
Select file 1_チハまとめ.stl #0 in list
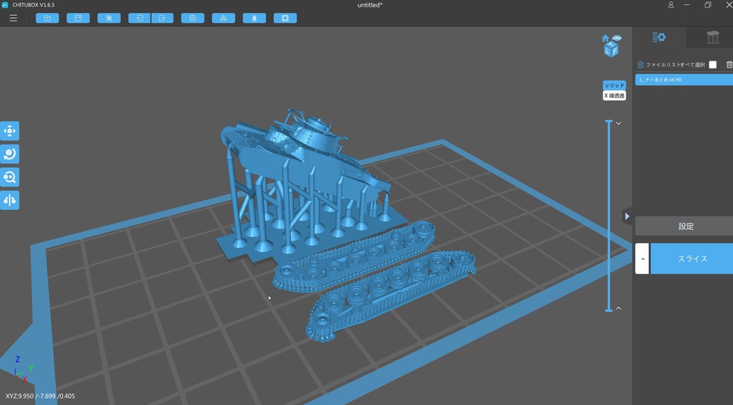(684, 80)
